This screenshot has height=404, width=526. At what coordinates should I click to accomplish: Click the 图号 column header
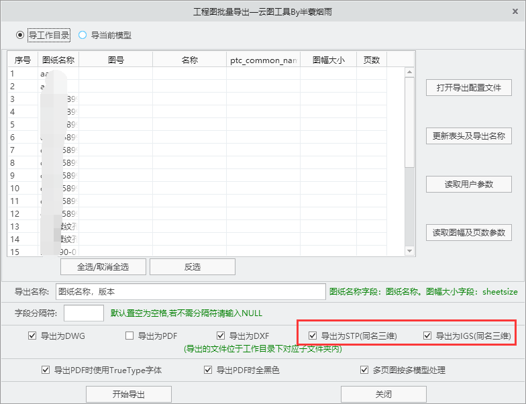(115, 60)
